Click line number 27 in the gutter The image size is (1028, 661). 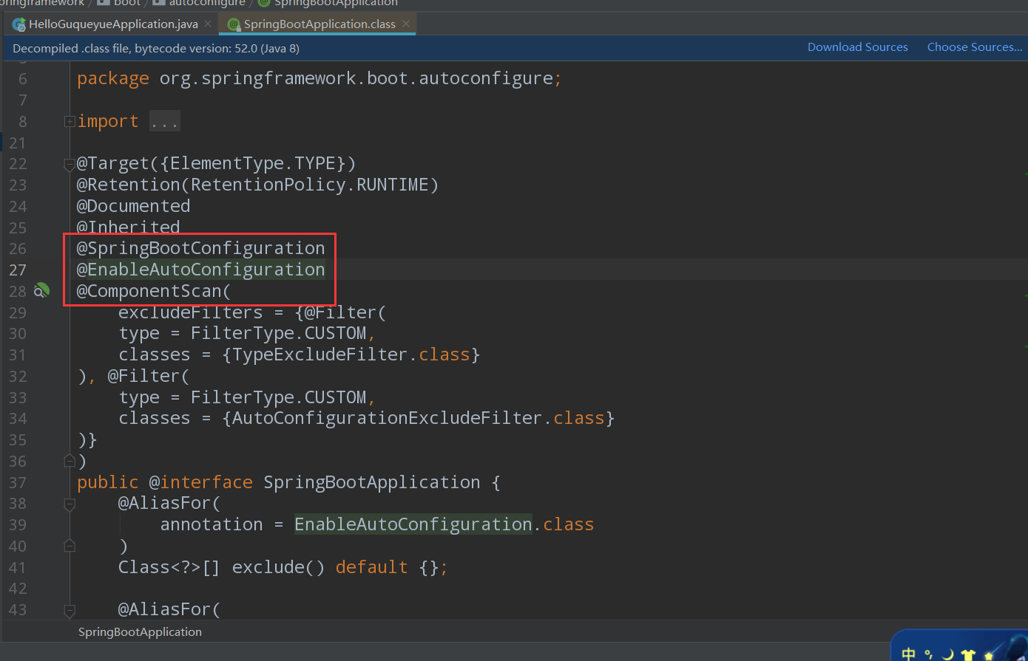(x=18, y=270)
